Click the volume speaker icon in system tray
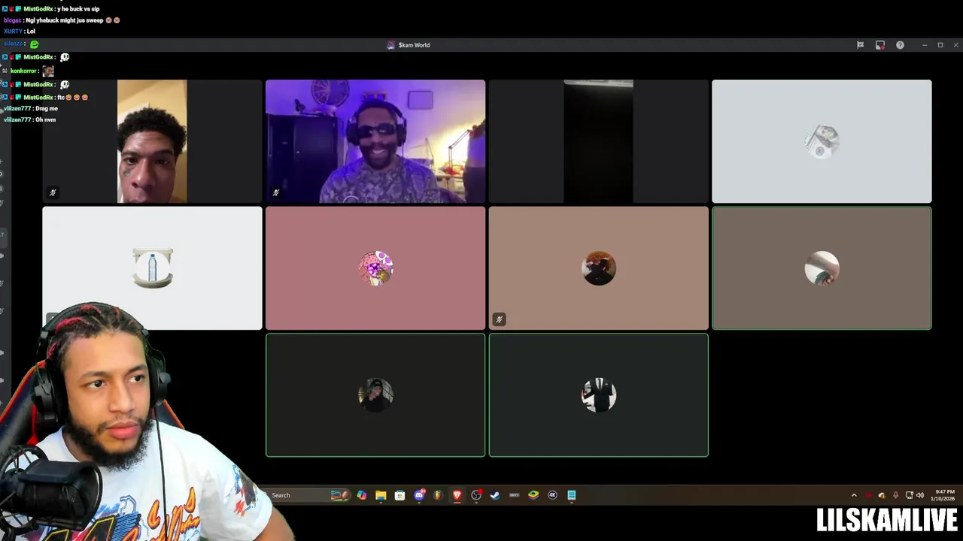This screenshot has width=963, height=541. point(919,495)
